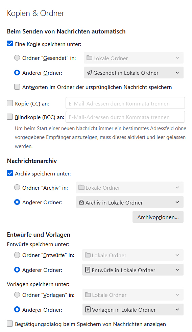Click the archive box icon beside Archiv in Lokale Ordner
Viewport: 192px width, 332px height.
81,203
